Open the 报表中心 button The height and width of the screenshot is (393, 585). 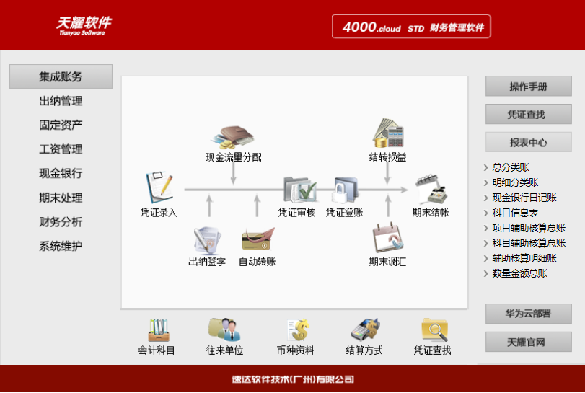[x=528, y=142]
